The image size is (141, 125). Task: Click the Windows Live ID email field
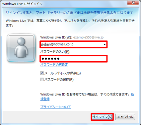74,44
